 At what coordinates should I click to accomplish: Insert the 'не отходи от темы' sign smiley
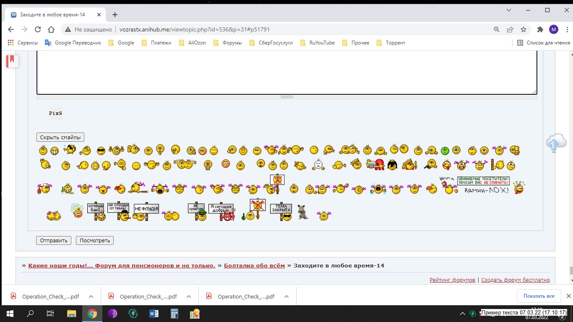(x=119, y=212)
